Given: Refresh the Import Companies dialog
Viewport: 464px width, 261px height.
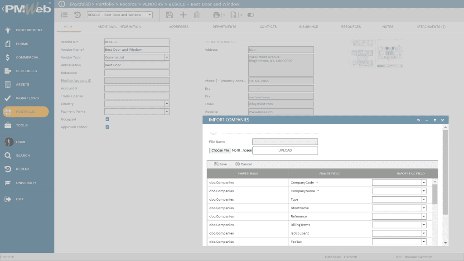Looking at the screenshot, I should pyautogui.click(x=418, y=120).
